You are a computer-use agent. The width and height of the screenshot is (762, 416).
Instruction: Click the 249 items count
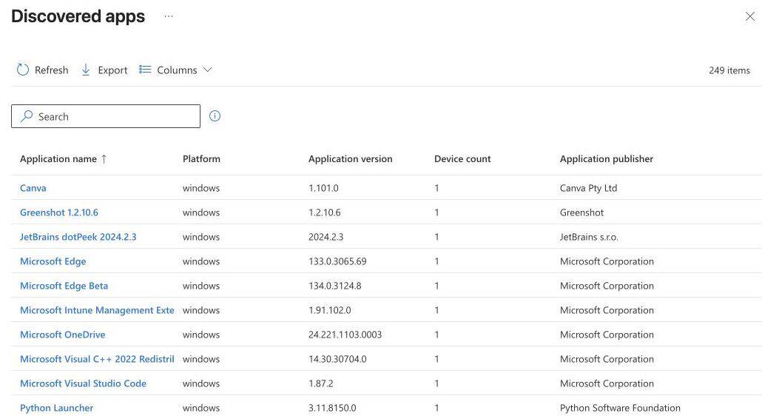pos(729,70)
